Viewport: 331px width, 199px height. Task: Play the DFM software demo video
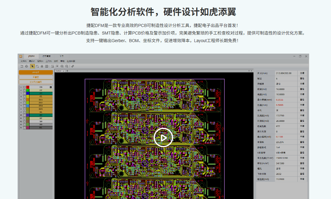163,138
